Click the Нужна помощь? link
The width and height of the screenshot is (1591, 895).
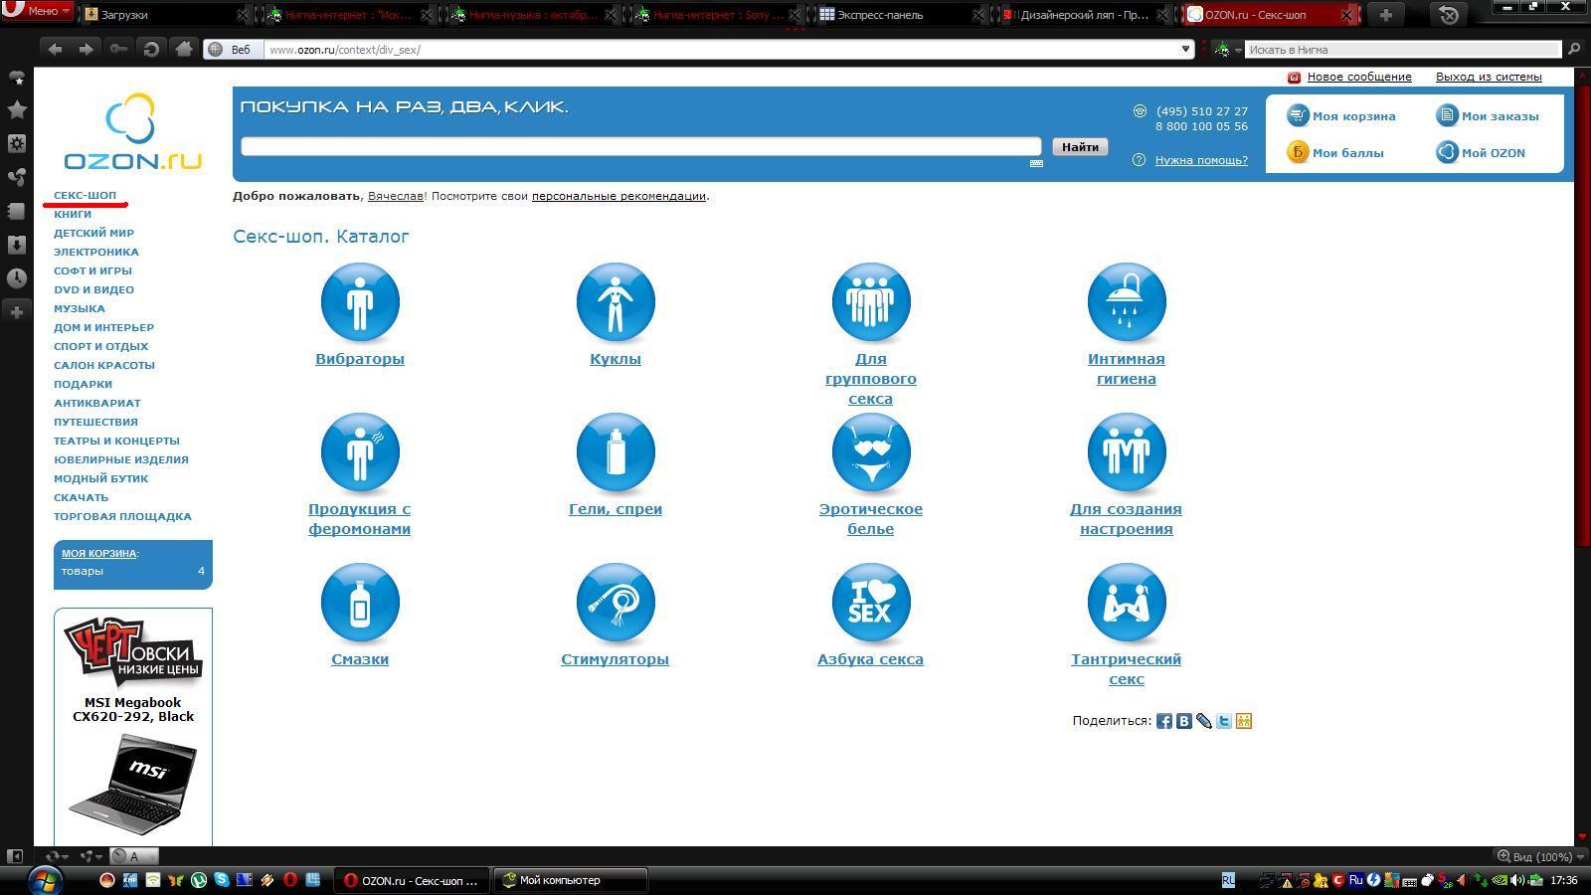1201,159
